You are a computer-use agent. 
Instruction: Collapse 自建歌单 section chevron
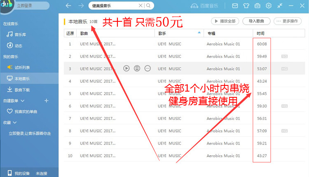[x=23, y=101]
